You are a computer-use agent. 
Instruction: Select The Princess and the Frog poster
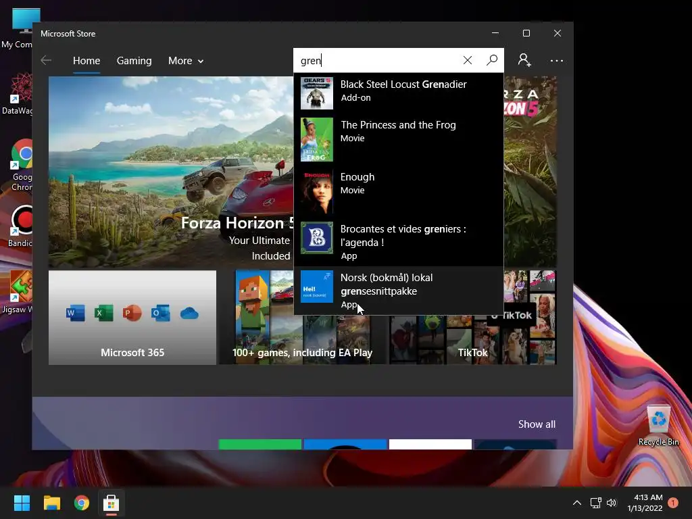317,139
